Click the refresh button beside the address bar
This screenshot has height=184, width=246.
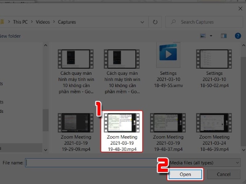pos(155,22)
